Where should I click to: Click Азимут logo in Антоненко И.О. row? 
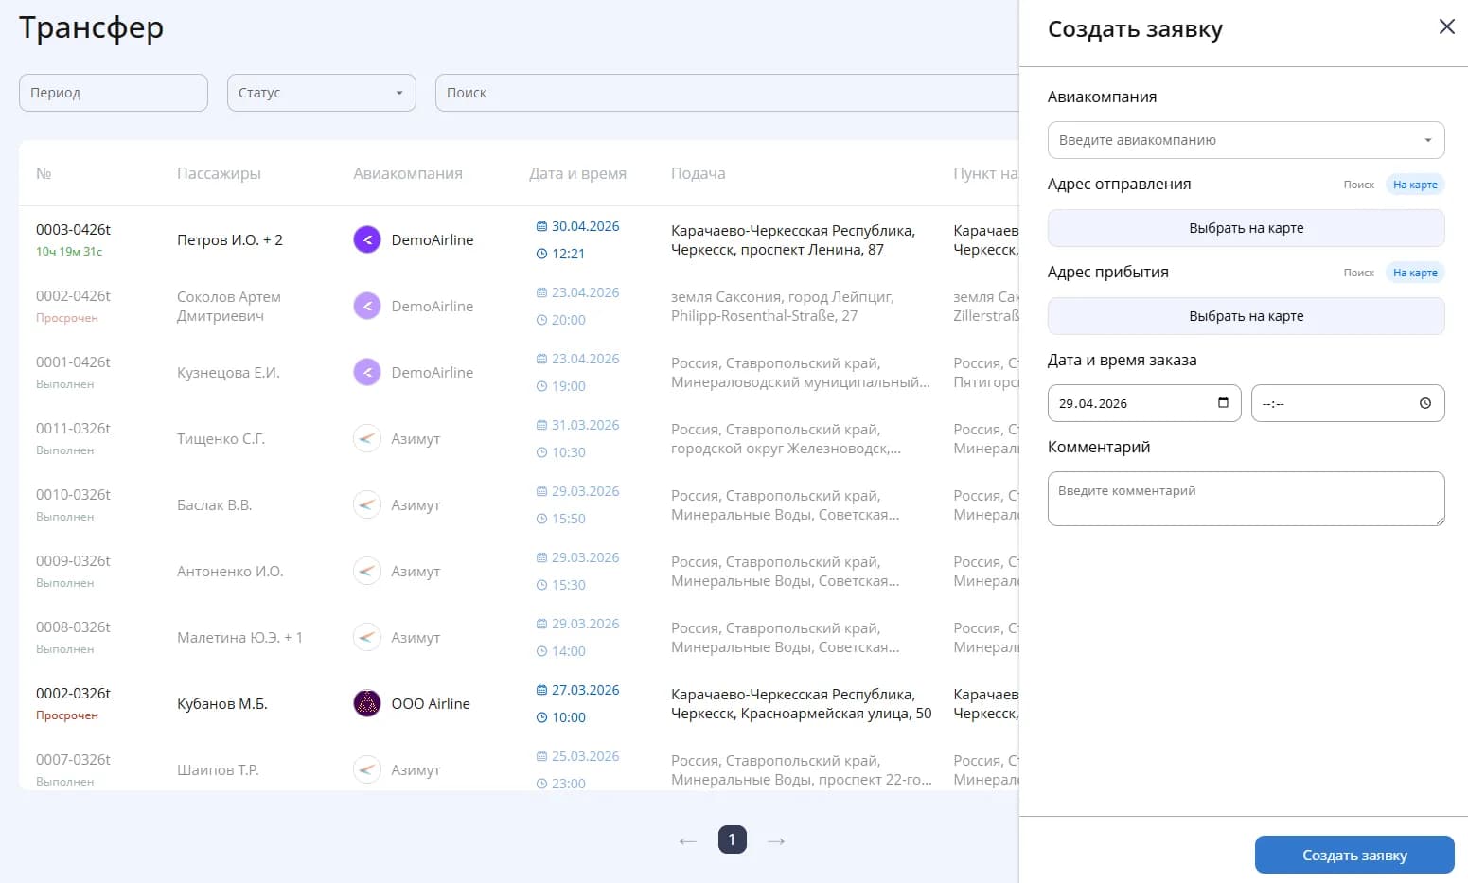tap(367, 571)
